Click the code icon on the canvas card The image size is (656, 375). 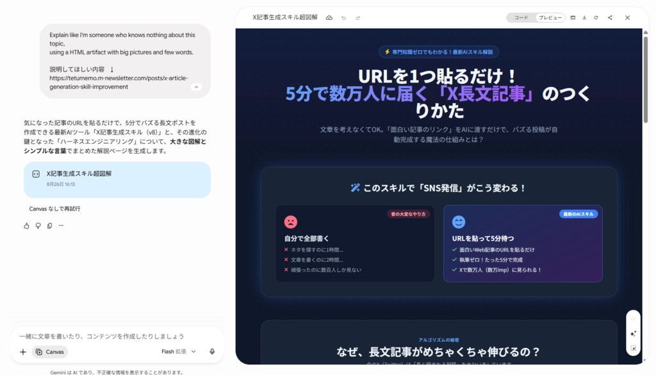[x=36, y=174]
